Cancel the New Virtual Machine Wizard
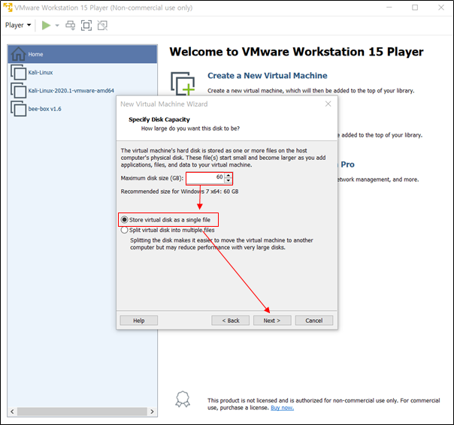The width and height of the screenshot is (454, 425). [314, 321]
